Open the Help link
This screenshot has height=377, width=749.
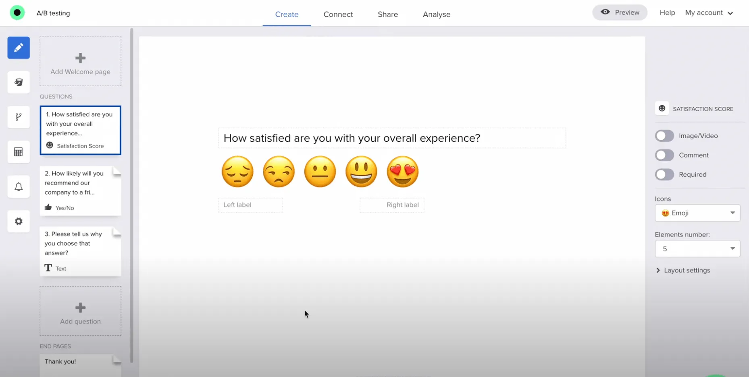click(x=667, y=12)
